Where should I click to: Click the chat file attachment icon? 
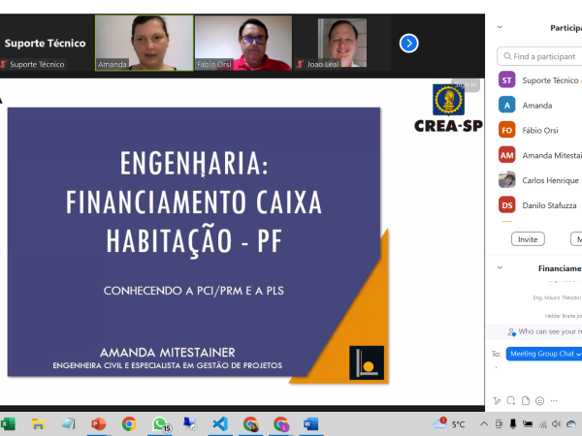(x=526, y=401)
